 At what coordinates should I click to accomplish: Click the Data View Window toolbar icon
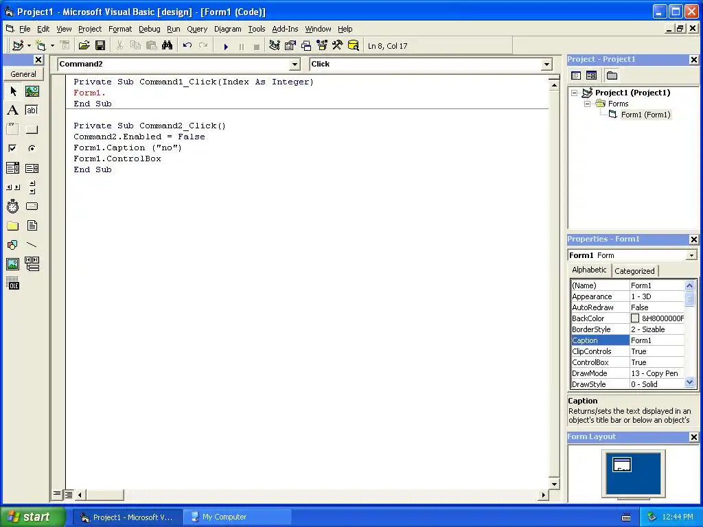pos(354,45)
